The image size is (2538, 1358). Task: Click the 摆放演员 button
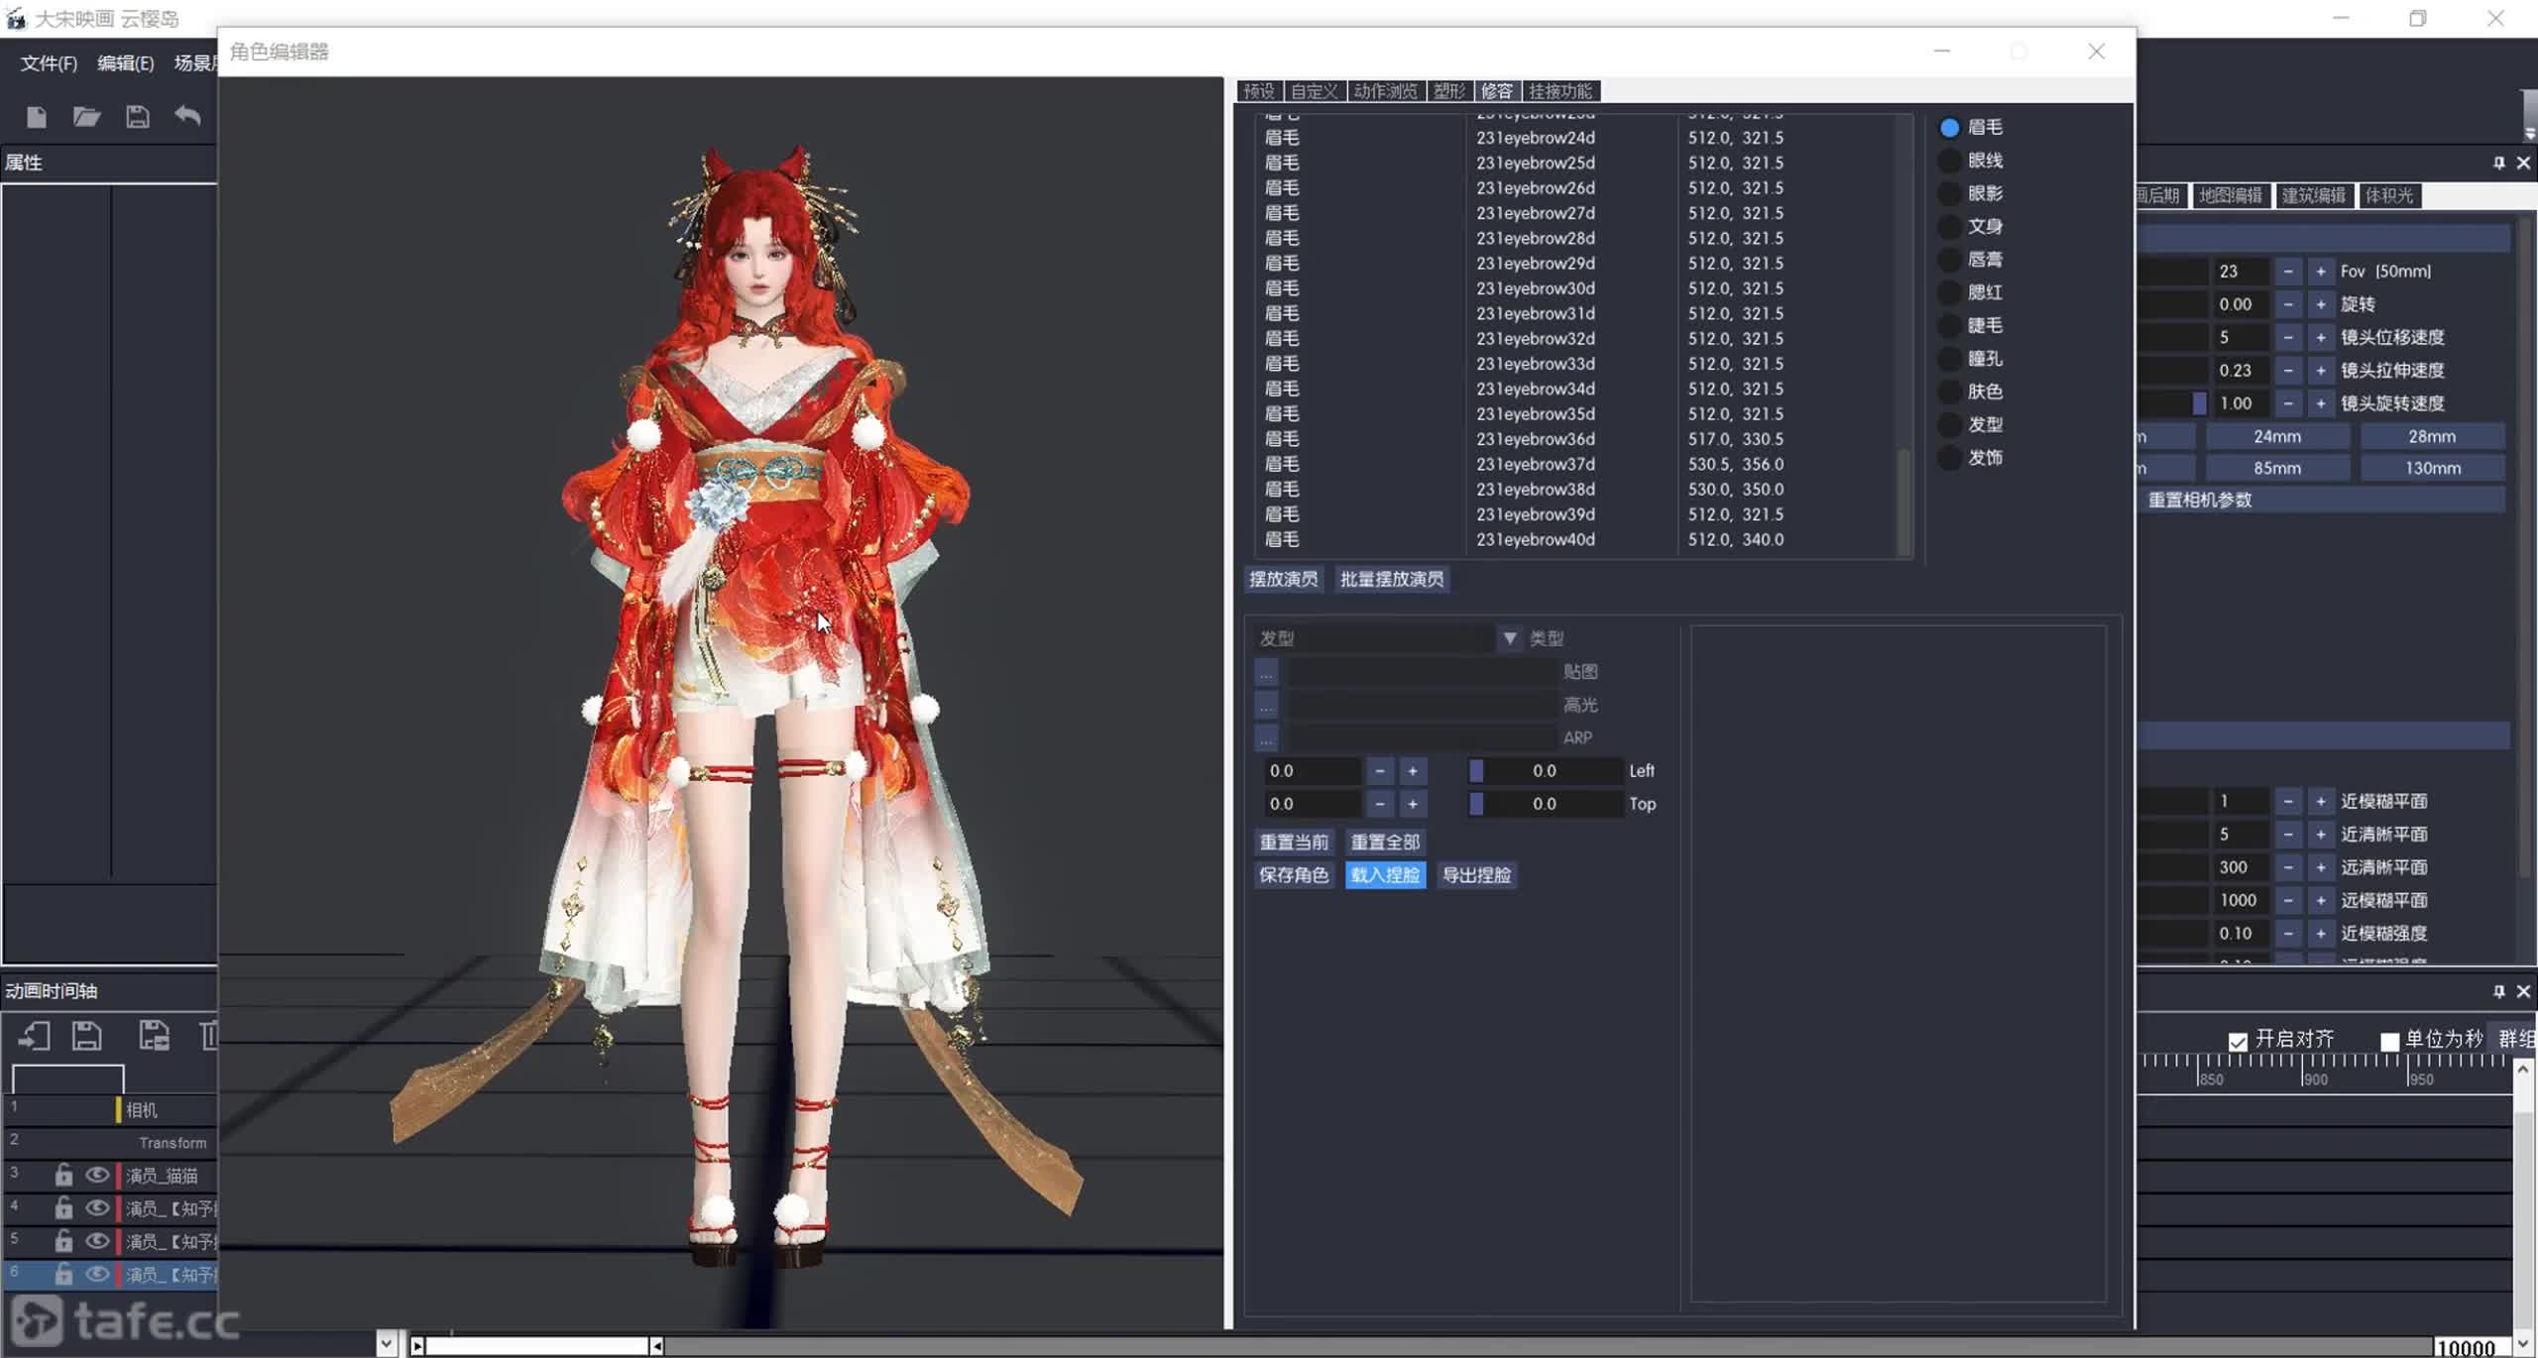[1283, 580]
